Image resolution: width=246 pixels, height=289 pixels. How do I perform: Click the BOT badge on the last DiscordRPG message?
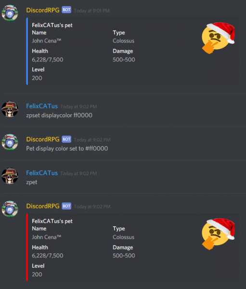[x=66, y=206]
